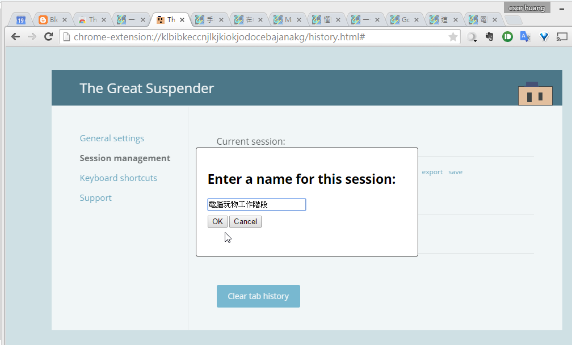Close the tab titled Gc
Screen dimensions: 572x345
point(417,20)
